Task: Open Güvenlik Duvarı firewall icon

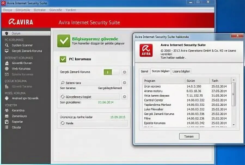Action: [7, 63]
